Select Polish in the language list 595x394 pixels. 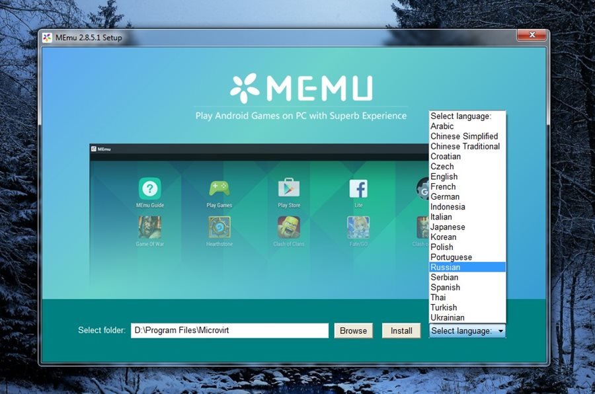(467, 247)
